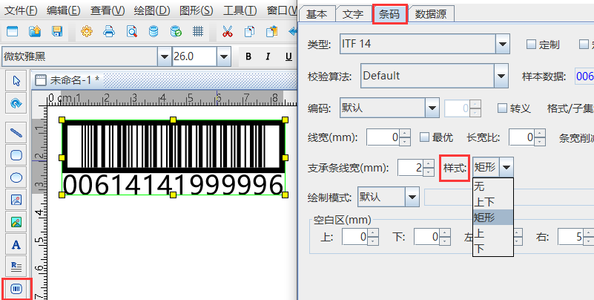Image resolution: width=594 pixels, height=300 pixels.
Task: Toggle the 转义 checkbox
Action: tap(502, 108)
